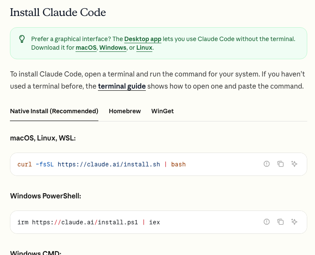Click the Windows CMD: heading
The width and height of the screenshot is (315, 255).
pyautogui.click(x=35, y=252)
